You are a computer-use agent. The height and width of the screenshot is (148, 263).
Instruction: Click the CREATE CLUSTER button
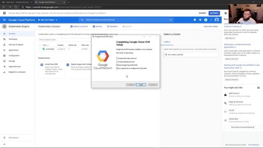[x=79, y=26]
